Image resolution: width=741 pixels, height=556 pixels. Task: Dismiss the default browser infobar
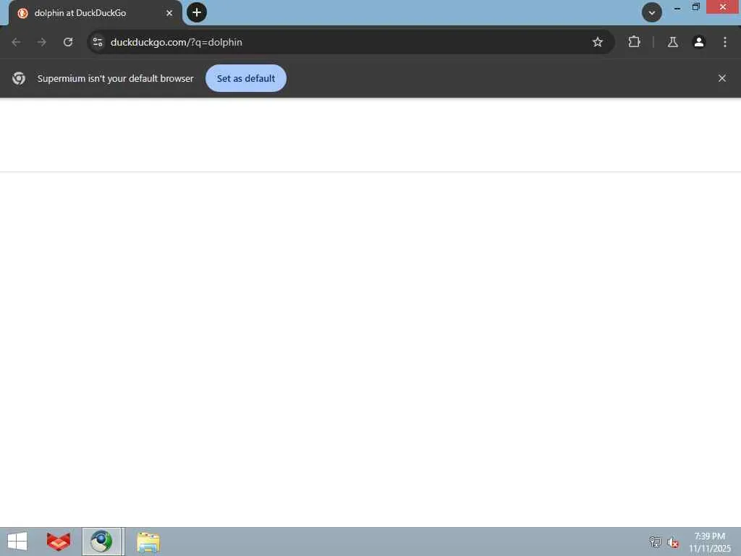point(721,78)
